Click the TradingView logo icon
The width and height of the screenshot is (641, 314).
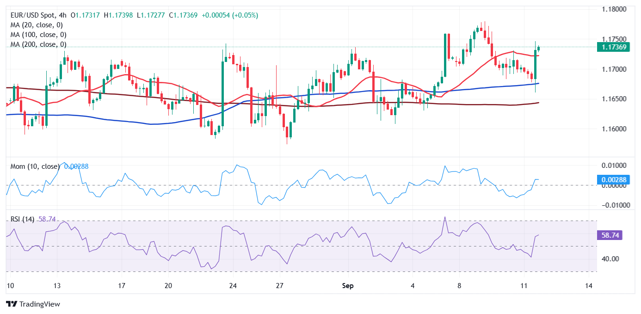pos(11,304)
